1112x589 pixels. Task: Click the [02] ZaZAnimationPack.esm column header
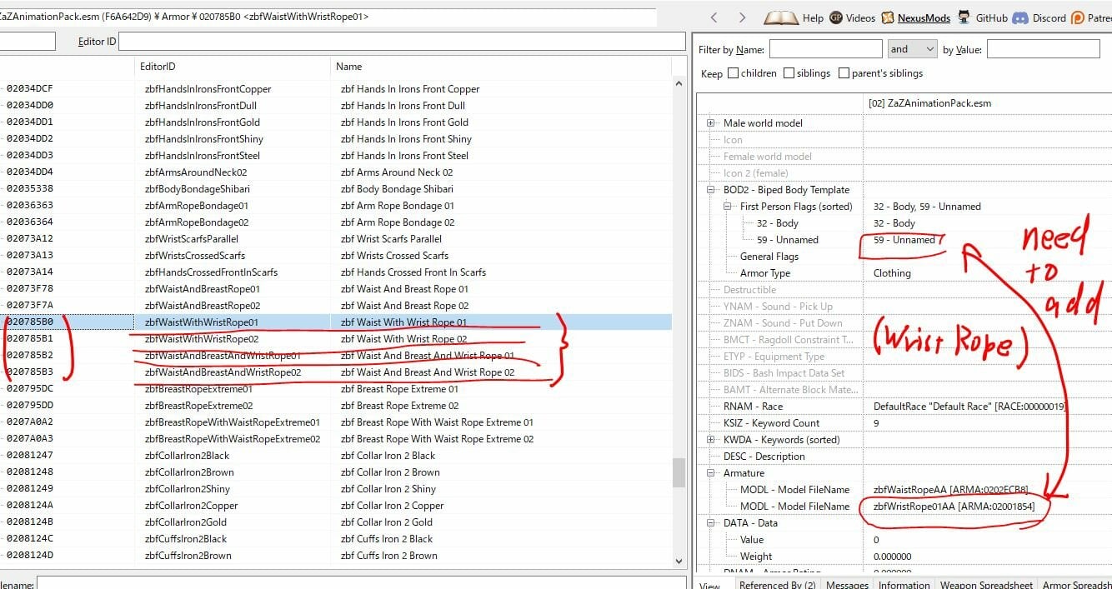tap(929, 103)
